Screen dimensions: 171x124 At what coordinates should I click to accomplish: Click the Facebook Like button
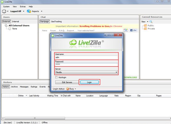133,30
